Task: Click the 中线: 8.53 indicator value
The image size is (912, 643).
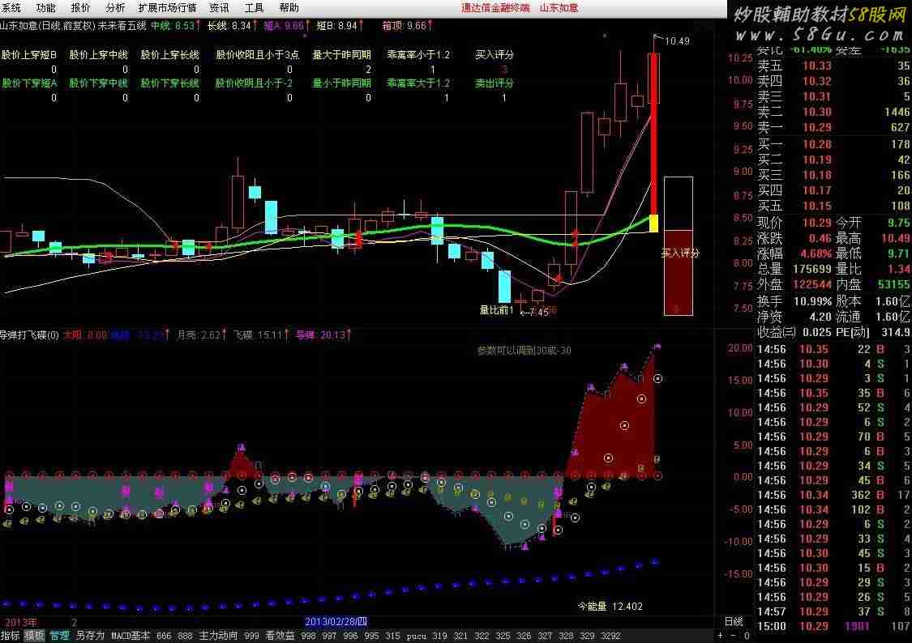Action: [175, 26]
